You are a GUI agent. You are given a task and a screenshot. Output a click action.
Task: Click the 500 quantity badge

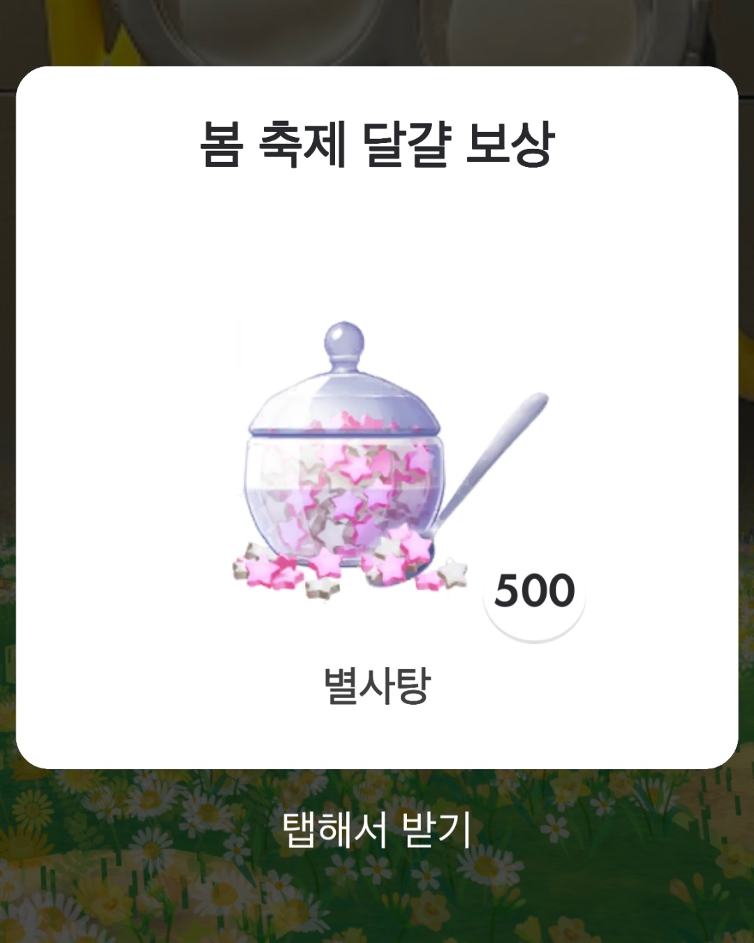tap(534, 591)
